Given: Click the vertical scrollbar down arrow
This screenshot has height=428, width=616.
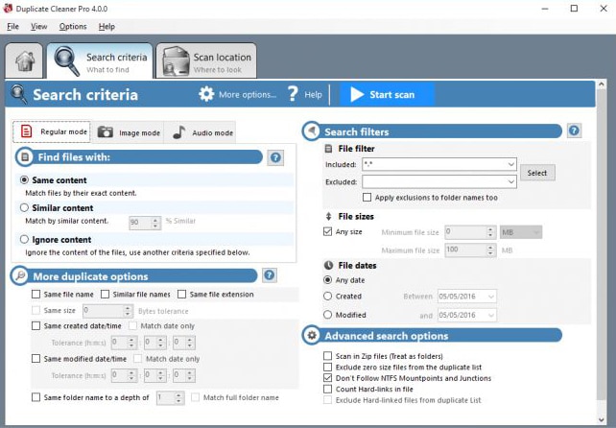Looking at the screenshot, I should [602, 420].
